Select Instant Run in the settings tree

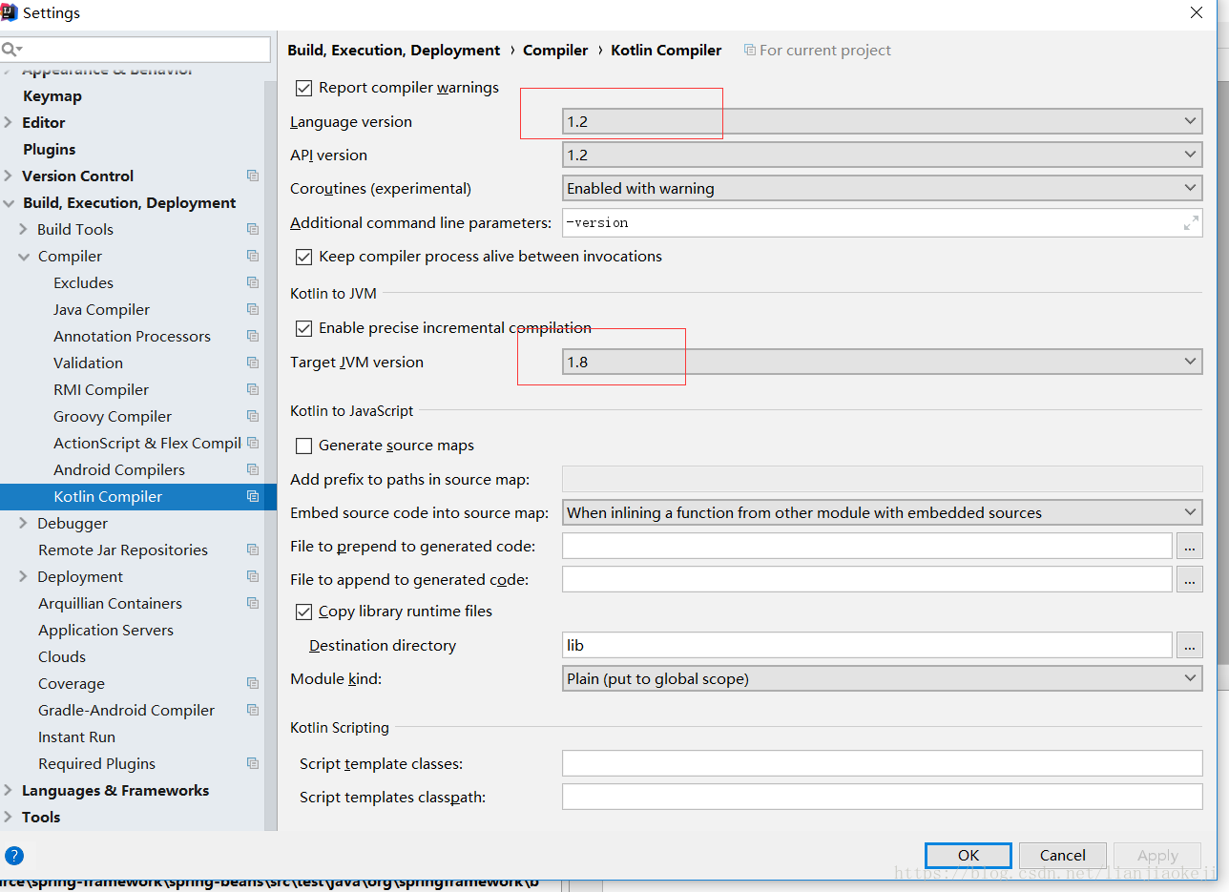76,736
